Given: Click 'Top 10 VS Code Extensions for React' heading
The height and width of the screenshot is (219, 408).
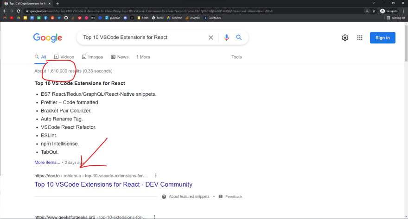Looking at the screenshot, I should click(80, 83).
